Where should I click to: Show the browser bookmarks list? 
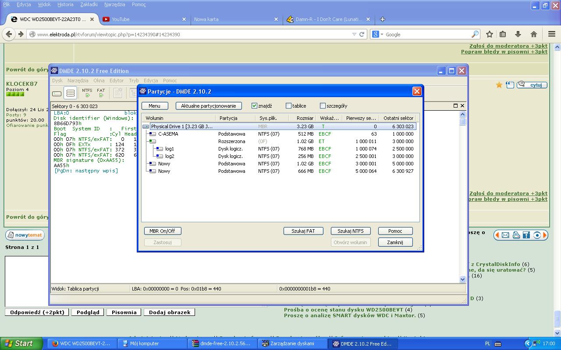point(503,34)
